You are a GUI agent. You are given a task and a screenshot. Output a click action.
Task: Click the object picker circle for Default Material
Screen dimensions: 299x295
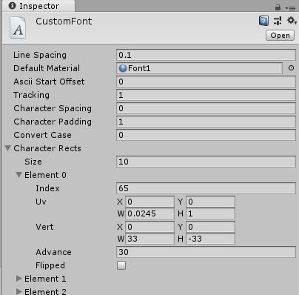(291, 68)
